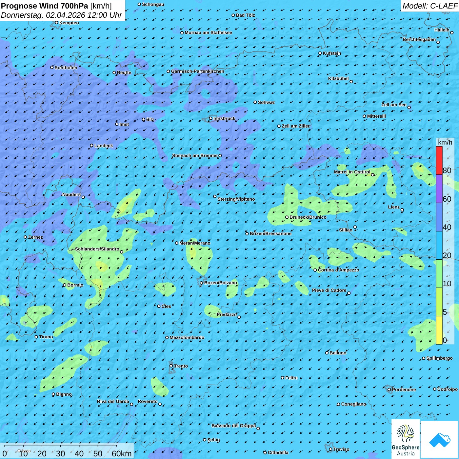Click the blue cloud logo icon
The image size is (459, 459).
440,440
